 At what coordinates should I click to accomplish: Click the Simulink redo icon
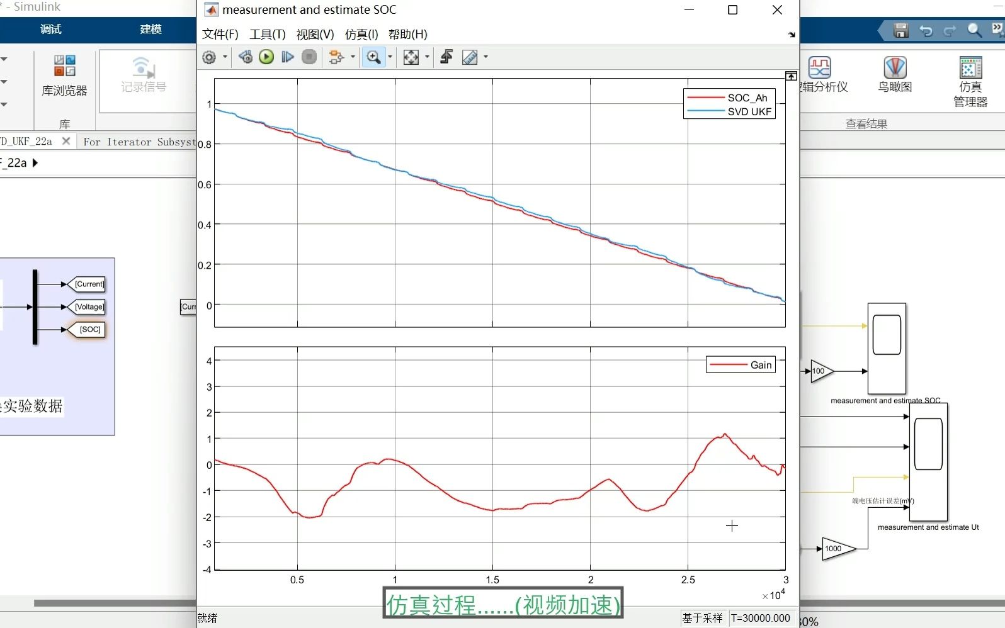tap(950, 30)
